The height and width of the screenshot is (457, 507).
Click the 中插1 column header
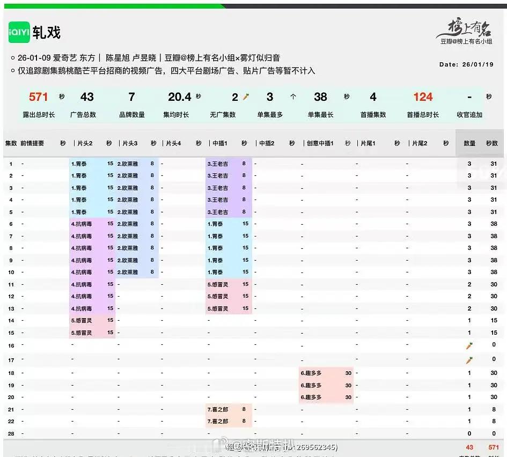[220, 143]
